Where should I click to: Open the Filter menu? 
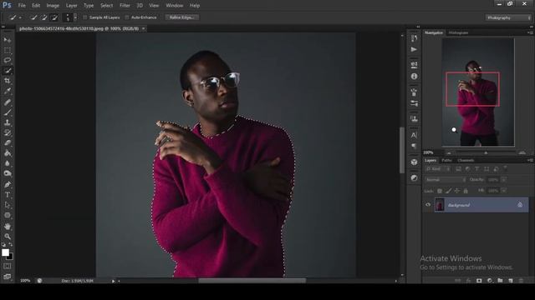[x=125, y=6]
